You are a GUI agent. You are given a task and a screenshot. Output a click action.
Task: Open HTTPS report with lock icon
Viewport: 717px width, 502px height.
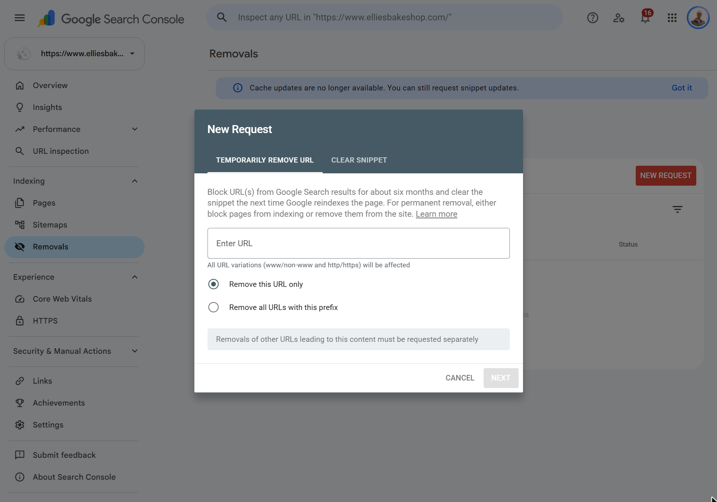point(74,321)
